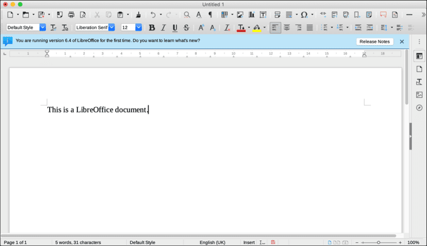Open the sidebar Styles panel
Screen dimensions: 427x246
click(x=419, y=82)
